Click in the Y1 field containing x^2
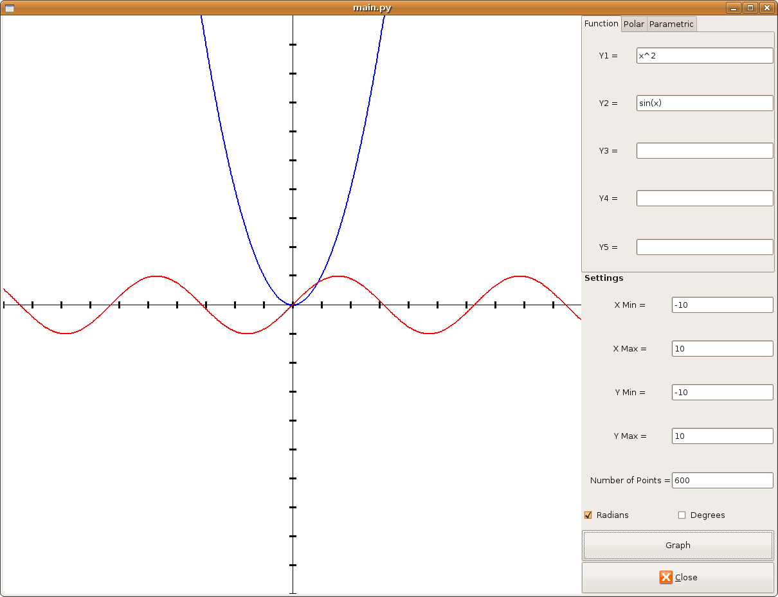This screenshot has width=778, height=597. click(705, 56)
